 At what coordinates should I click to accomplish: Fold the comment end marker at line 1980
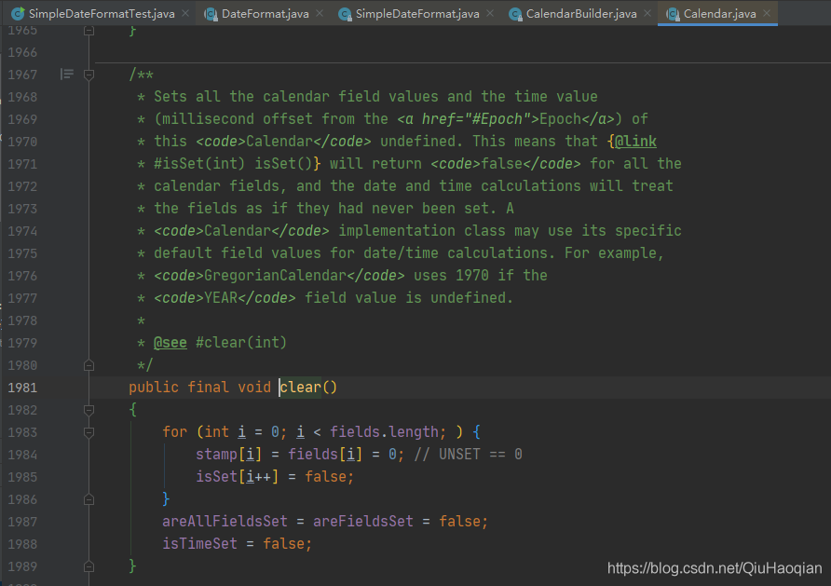pyautogui.click(x=89, y=365)
